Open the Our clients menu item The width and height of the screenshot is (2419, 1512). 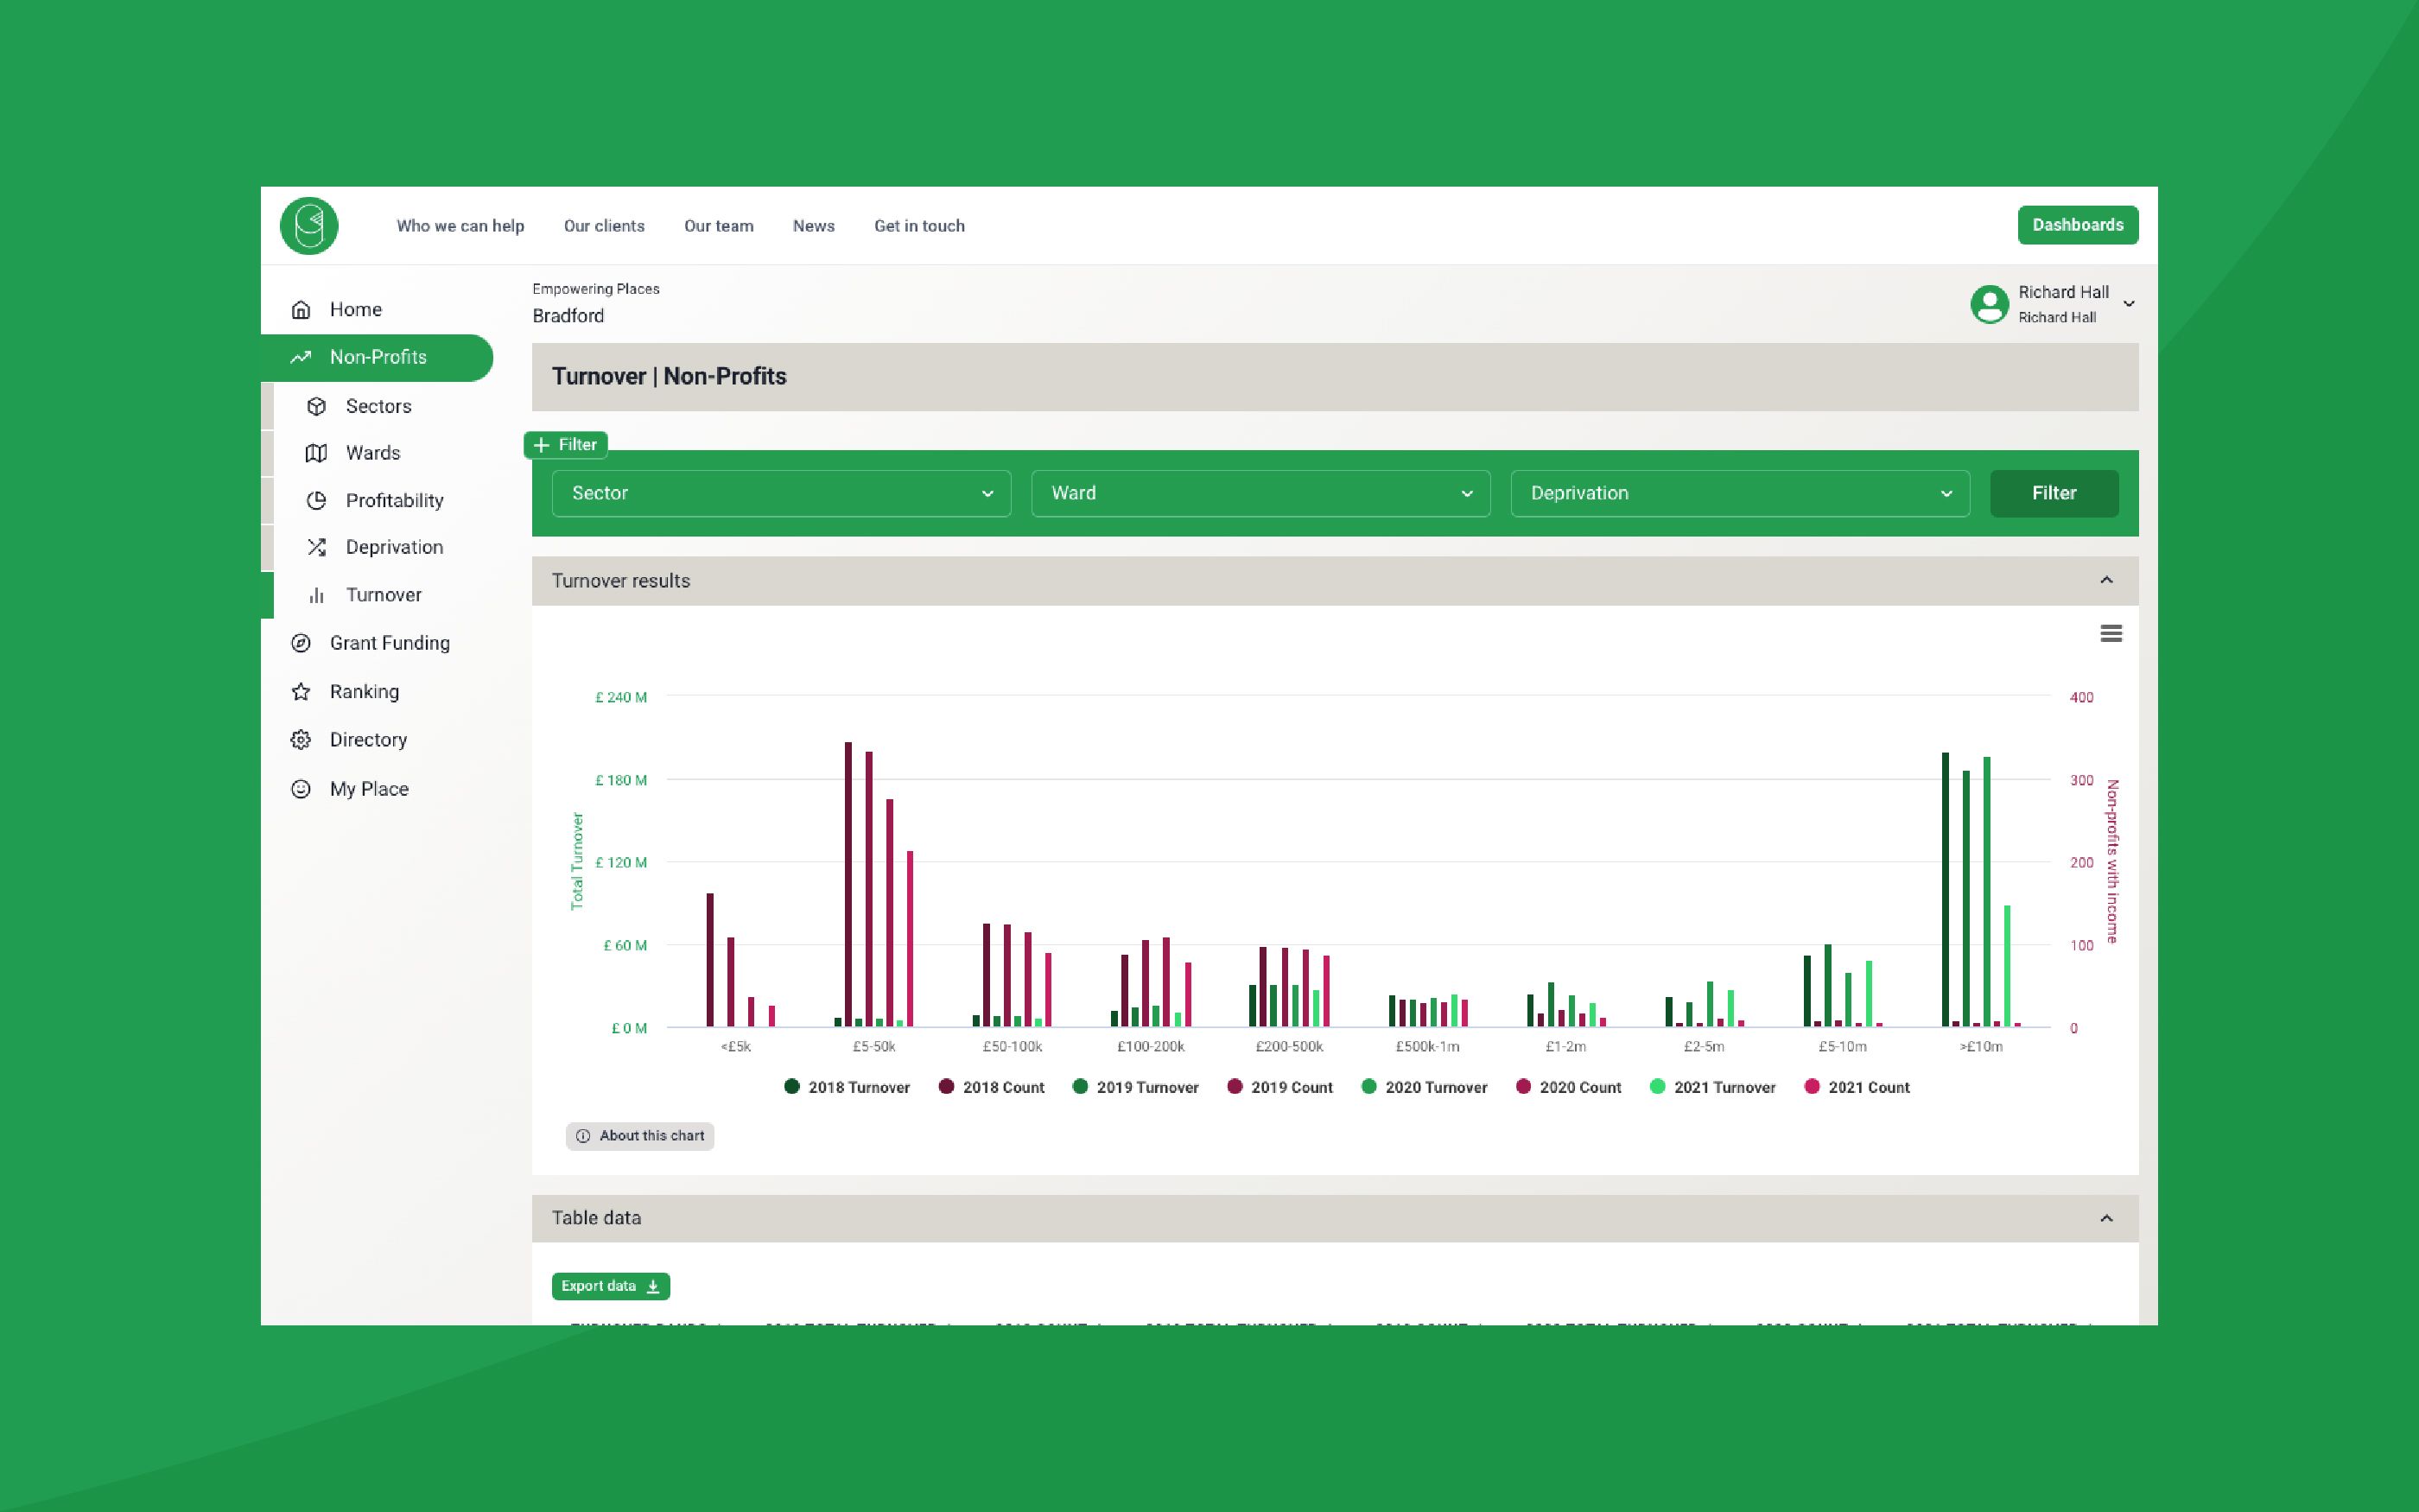pos(604,226)
